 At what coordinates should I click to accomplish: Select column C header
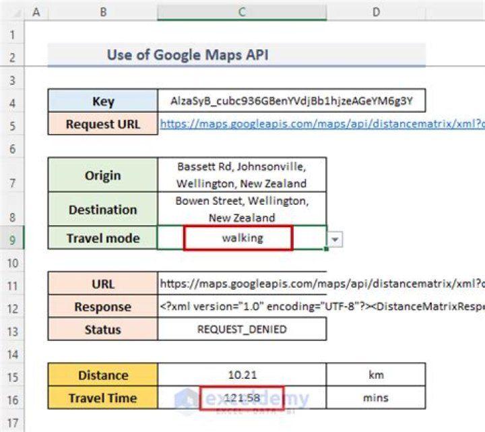coord(242,12)
